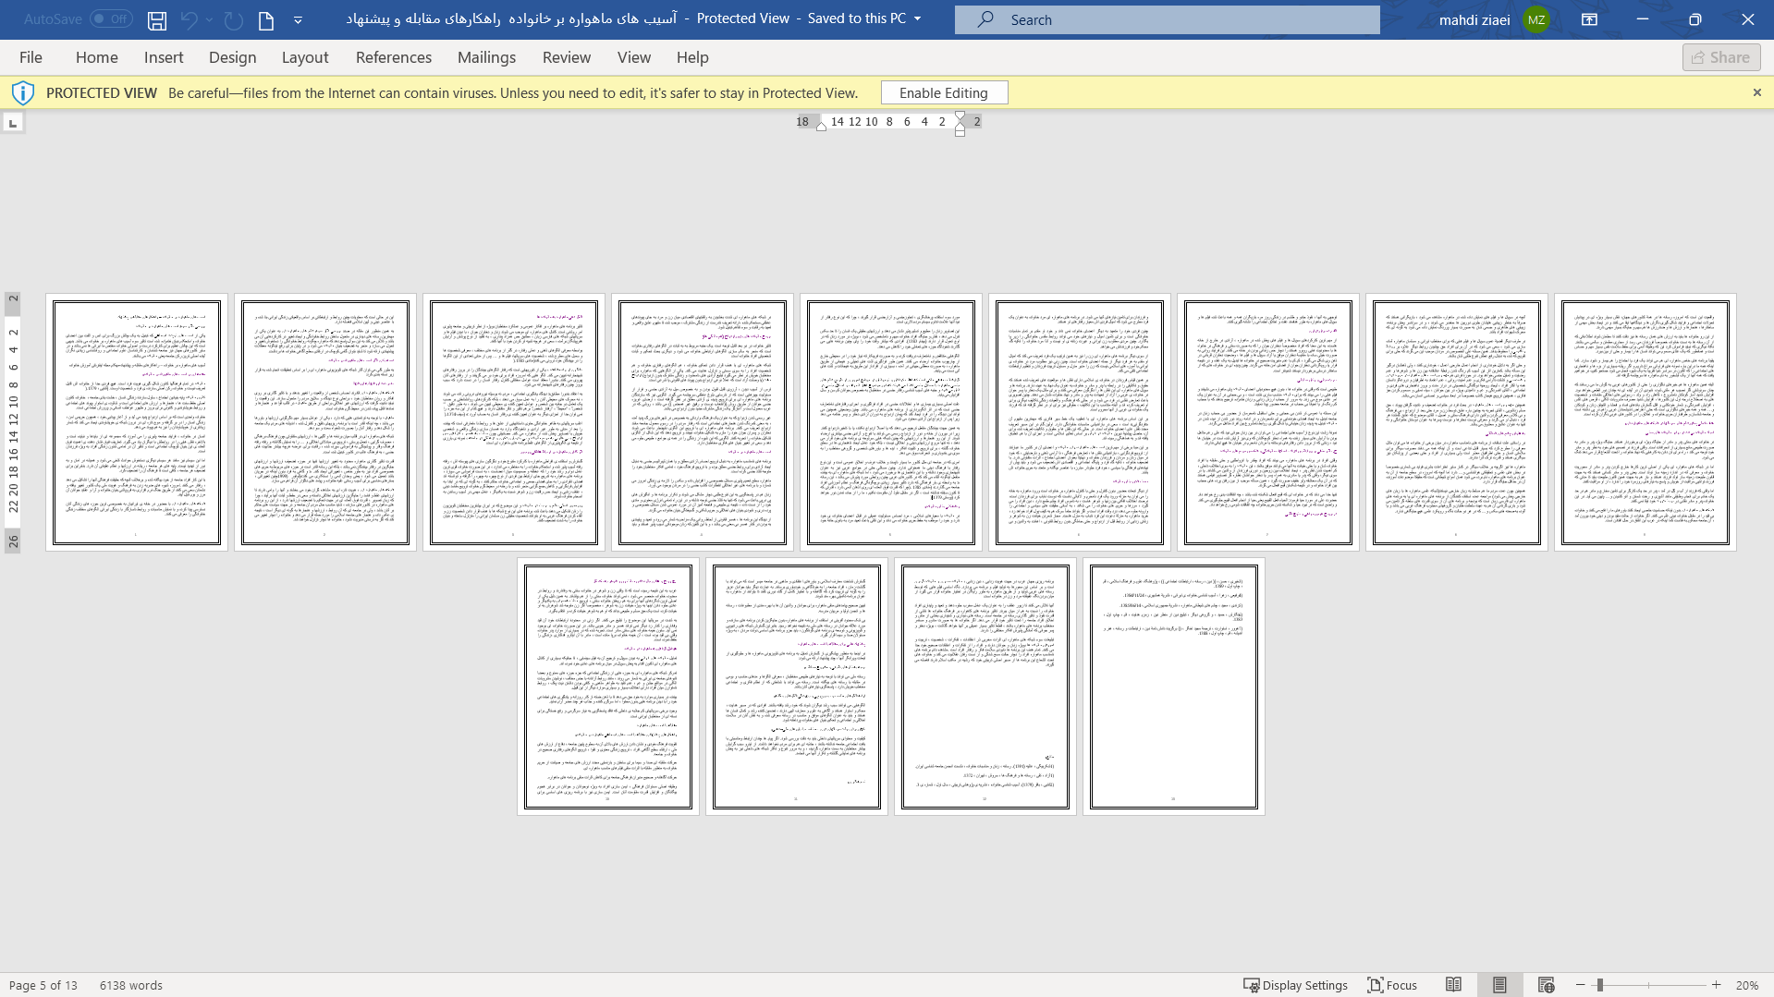The width and height of the screenshot is (1774, 997).
Task: Click the zoom out minus button
Action: [1581, 985]
